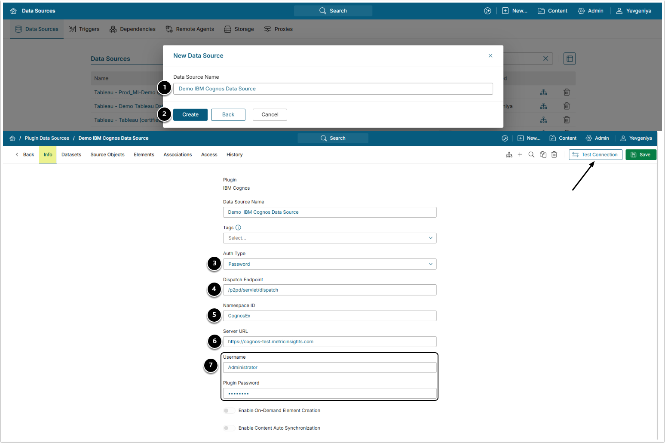Cancel the New Data Source dialog
Viewport: 665px width, 443px height.
270,115
